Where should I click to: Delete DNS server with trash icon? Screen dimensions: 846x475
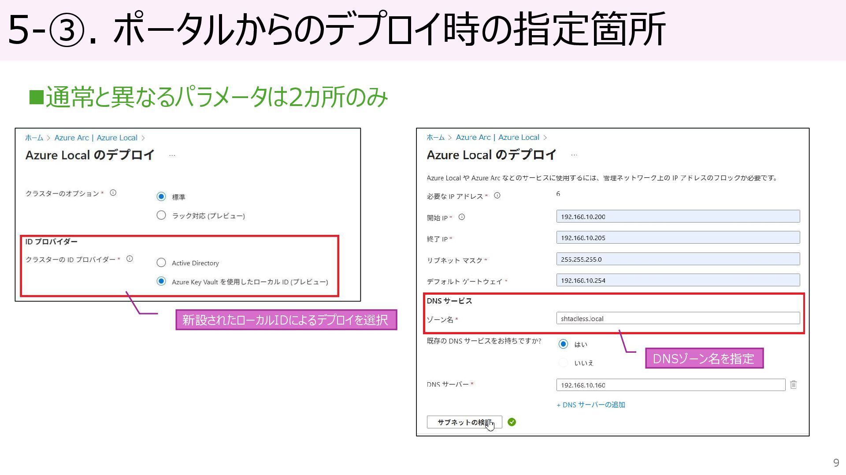tap(793, 385)
